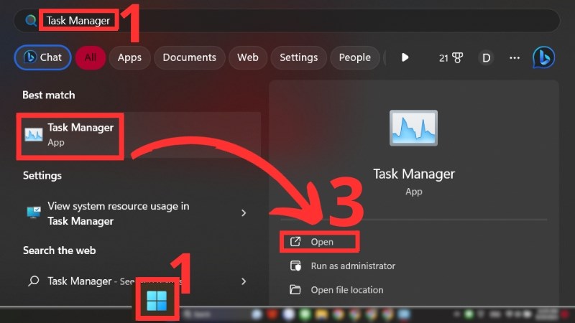
Task: Select the All filter tab
Action: coord(91,57)
